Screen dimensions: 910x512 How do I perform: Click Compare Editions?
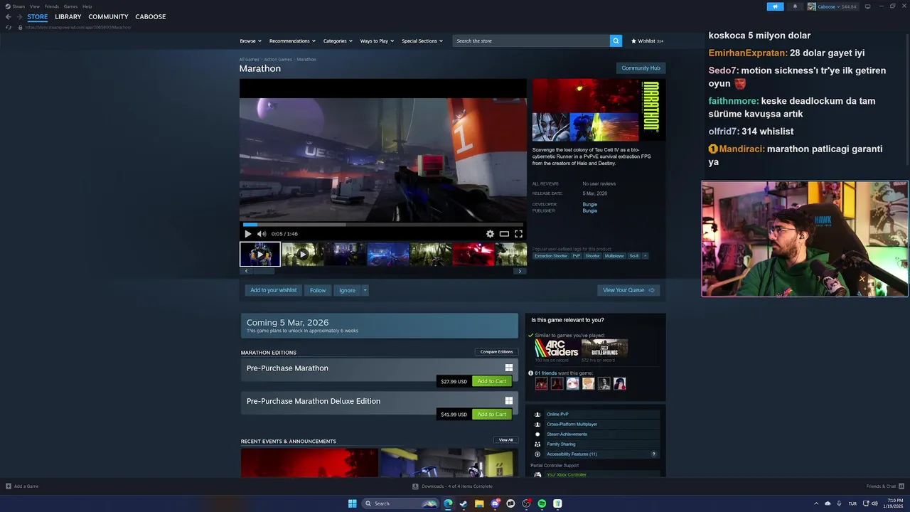pyautogui.click(x=496, y=352)
